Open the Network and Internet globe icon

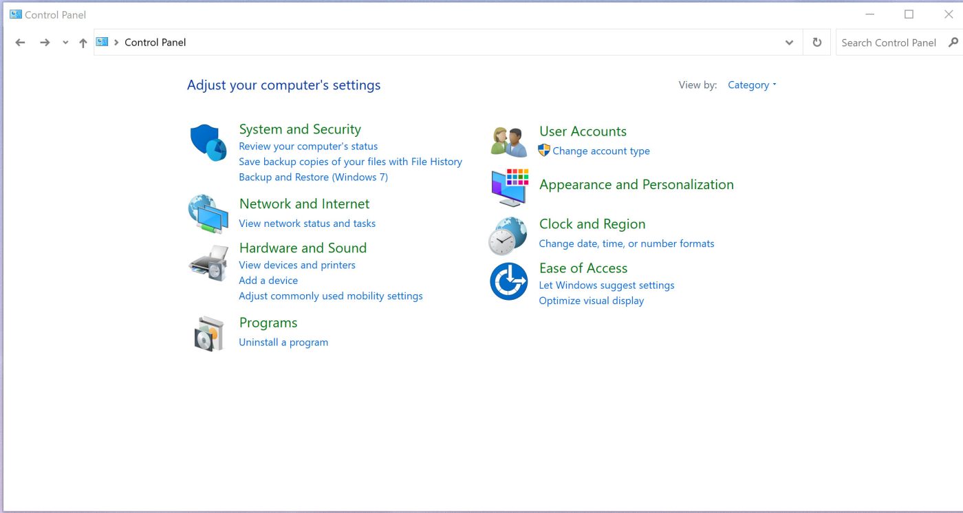coord(208,214)
